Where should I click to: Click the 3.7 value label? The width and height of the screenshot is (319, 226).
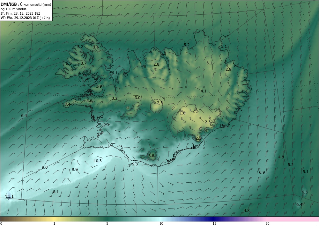pos(84,63)
